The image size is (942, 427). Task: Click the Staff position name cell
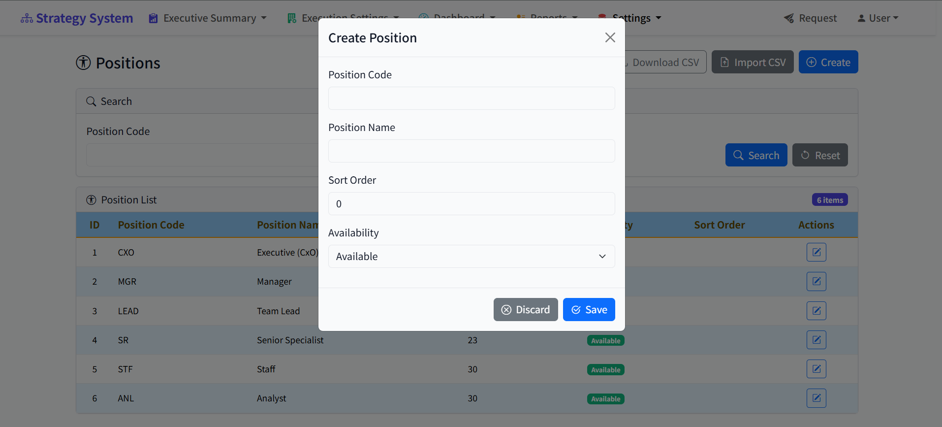266,369
